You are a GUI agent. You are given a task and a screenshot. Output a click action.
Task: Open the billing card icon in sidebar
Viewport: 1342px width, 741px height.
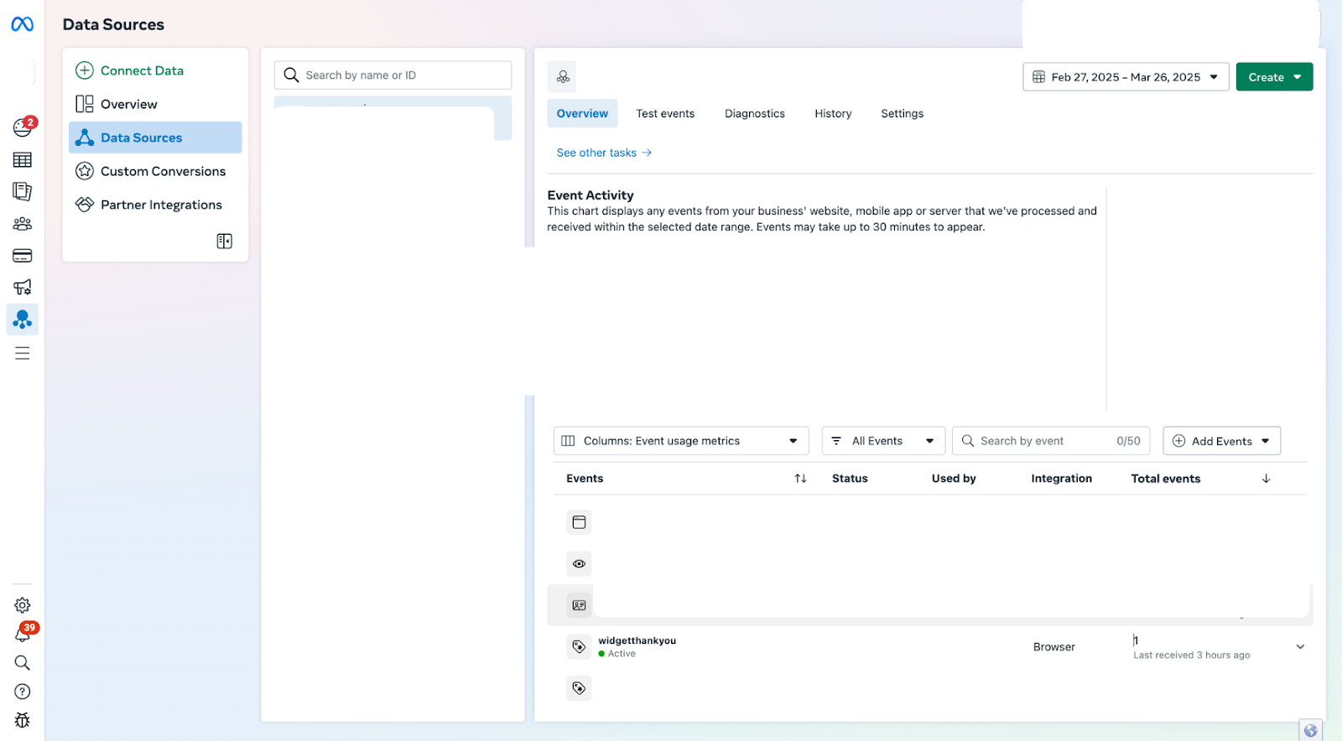23,256
